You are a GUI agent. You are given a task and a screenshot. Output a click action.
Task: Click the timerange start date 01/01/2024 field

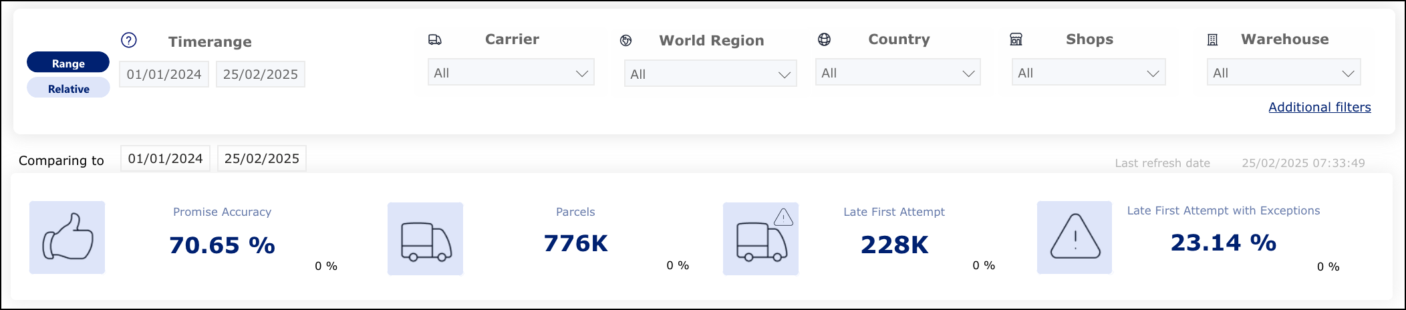(164, 74)
